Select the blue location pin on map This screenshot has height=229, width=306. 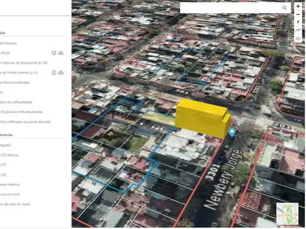point(232,132)
